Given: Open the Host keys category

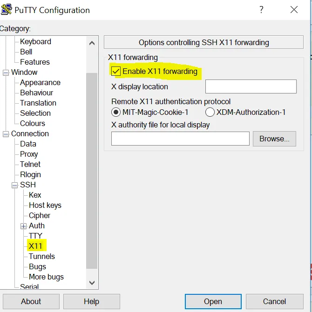Looking at the screenshot, I should click(45, 206).
